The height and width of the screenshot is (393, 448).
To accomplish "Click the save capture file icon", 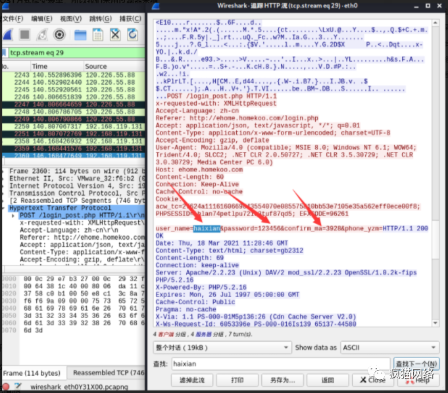I will pyautogui.click(x=98, y=35).
